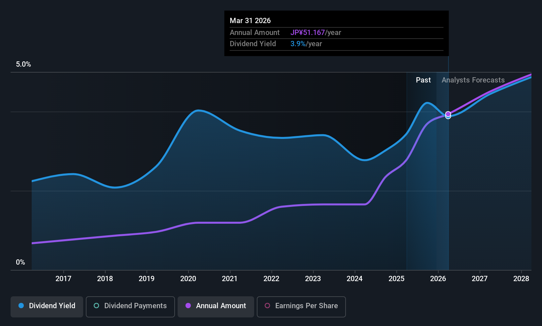Click the blue dot beside Dividend Yield
Image resolution: width=542 pixels, height=326 pixels.
pos(21,306)
